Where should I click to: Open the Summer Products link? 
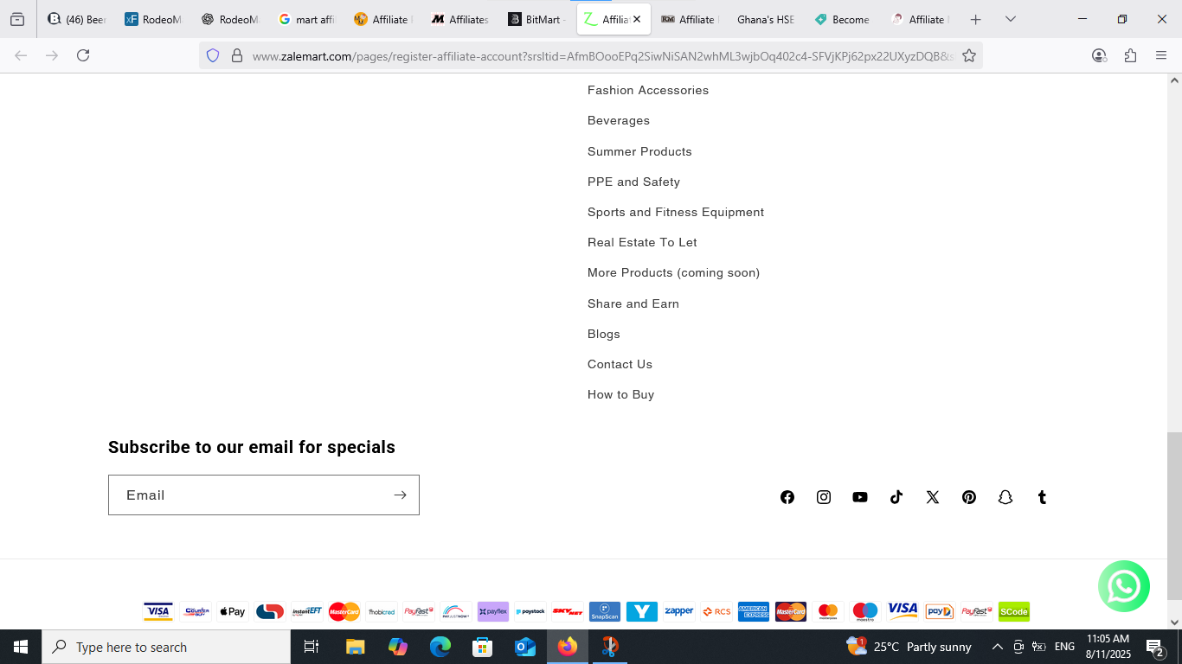tap(639, 151)
